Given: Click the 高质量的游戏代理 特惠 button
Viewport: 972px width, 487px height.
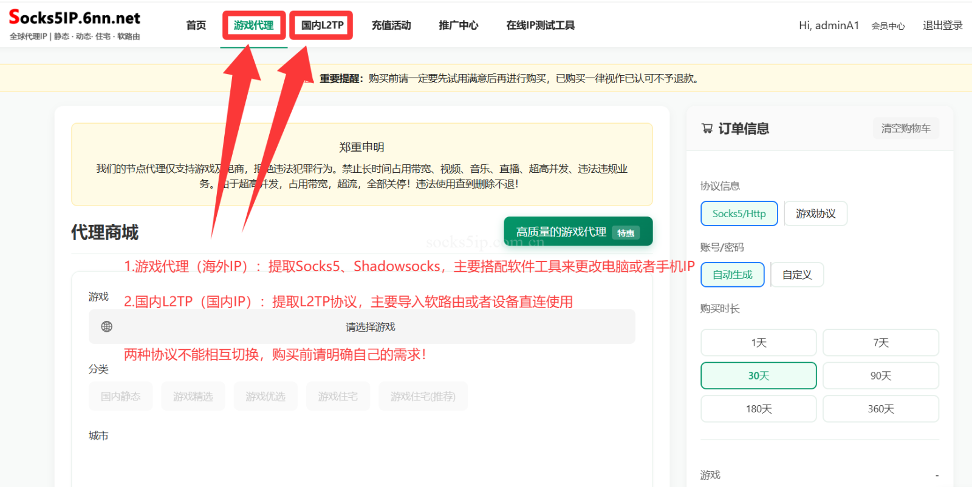Looking at the screenshot, I should (x=578, y=232).
